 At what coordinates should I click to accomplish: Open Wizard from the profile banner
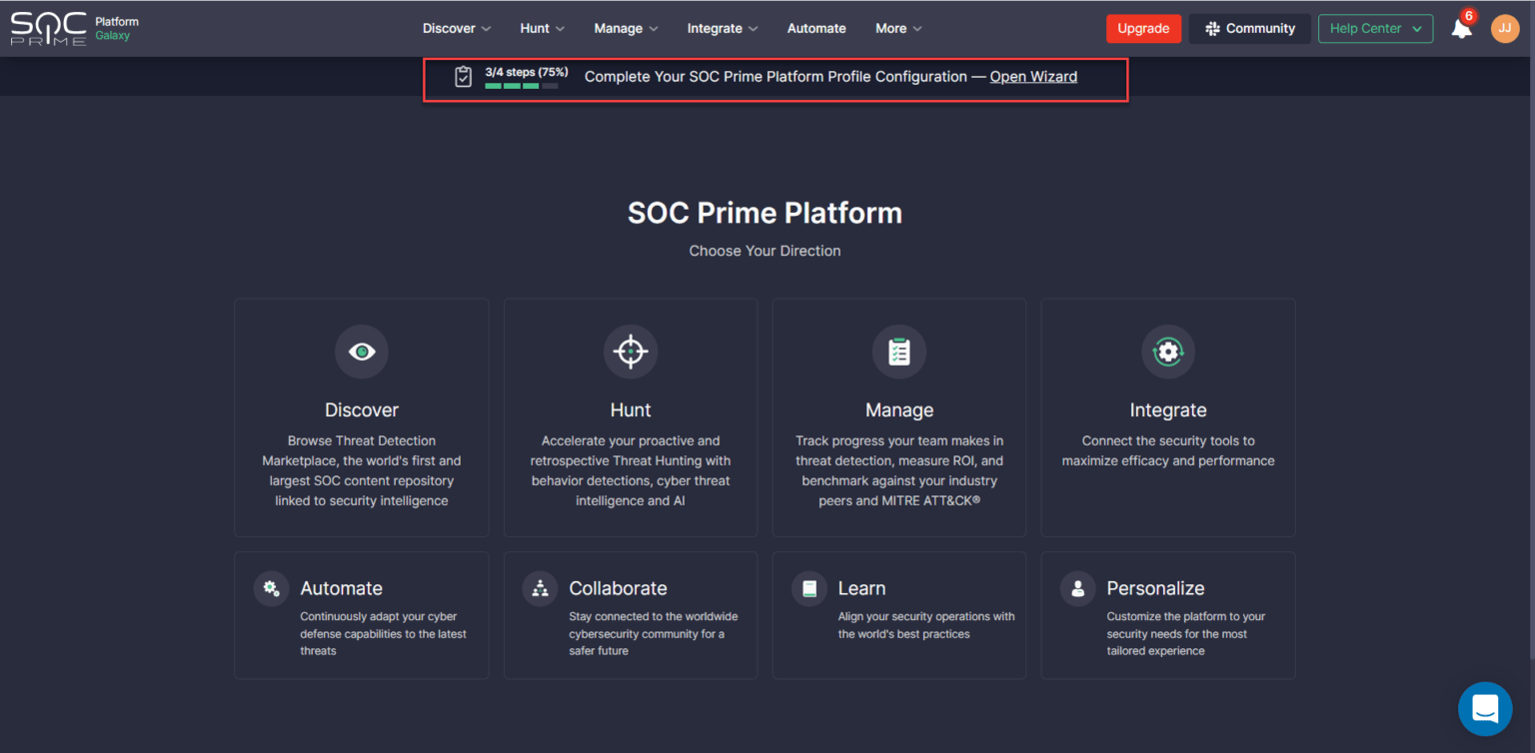[x=1033, y=76]
